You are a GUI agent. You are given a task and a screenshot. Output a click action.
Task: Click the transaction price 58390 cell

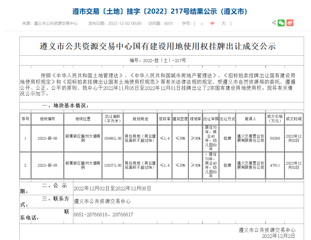tap(275, 138)
